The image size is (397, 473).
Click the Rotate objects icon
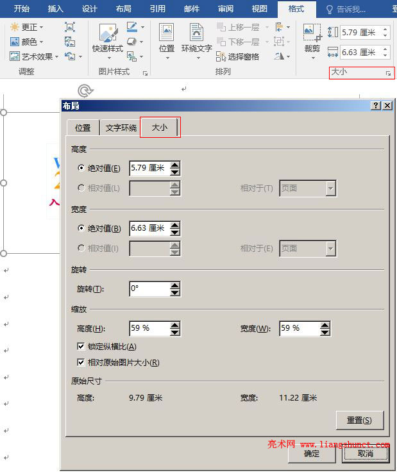(x=280, y=56)
